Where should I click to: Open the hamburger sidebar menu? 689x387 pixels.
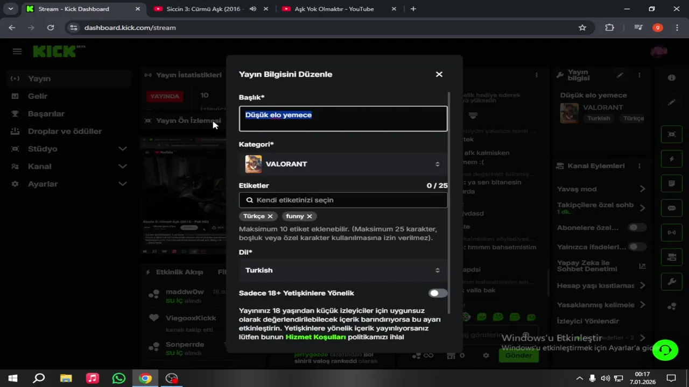[17, 52]
